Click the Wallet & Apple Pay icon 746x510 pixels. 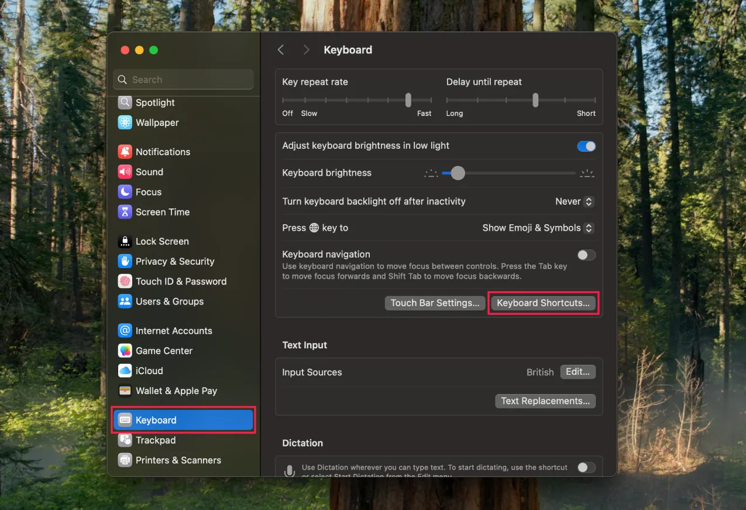point(125,391)
